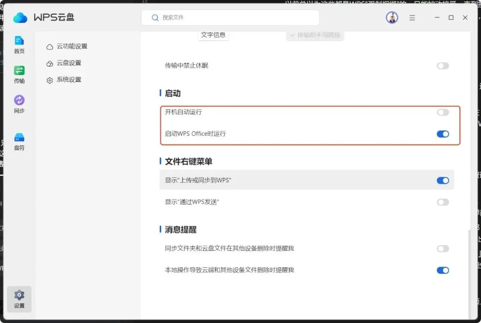Close the WPS云盘 window

tap(465, 17)
